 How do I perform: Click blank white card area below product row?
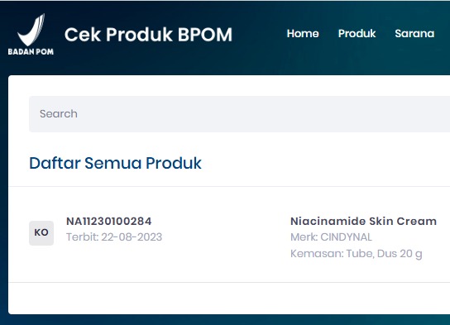230,299
